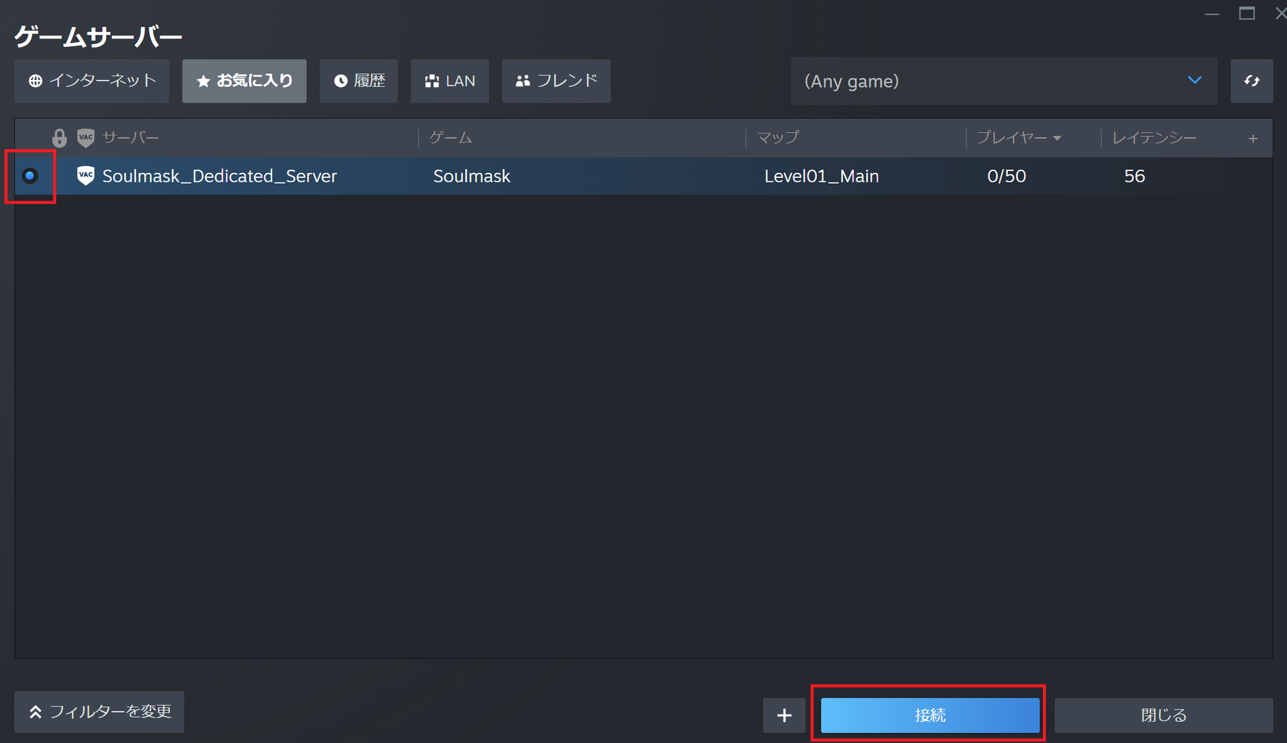The height and width of the screenshot is (743, 1287).
Task: Click the 0/50 players cell
Action: 1006,176
